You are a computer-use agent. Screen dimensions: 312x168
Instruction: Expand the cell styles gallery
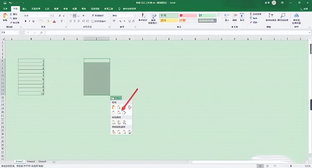coord(219,21)
